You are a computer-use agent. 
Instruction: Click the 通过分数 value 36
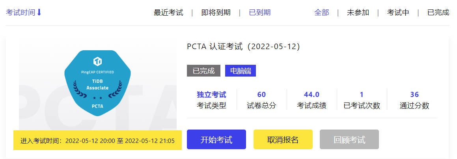coord(414,95)
